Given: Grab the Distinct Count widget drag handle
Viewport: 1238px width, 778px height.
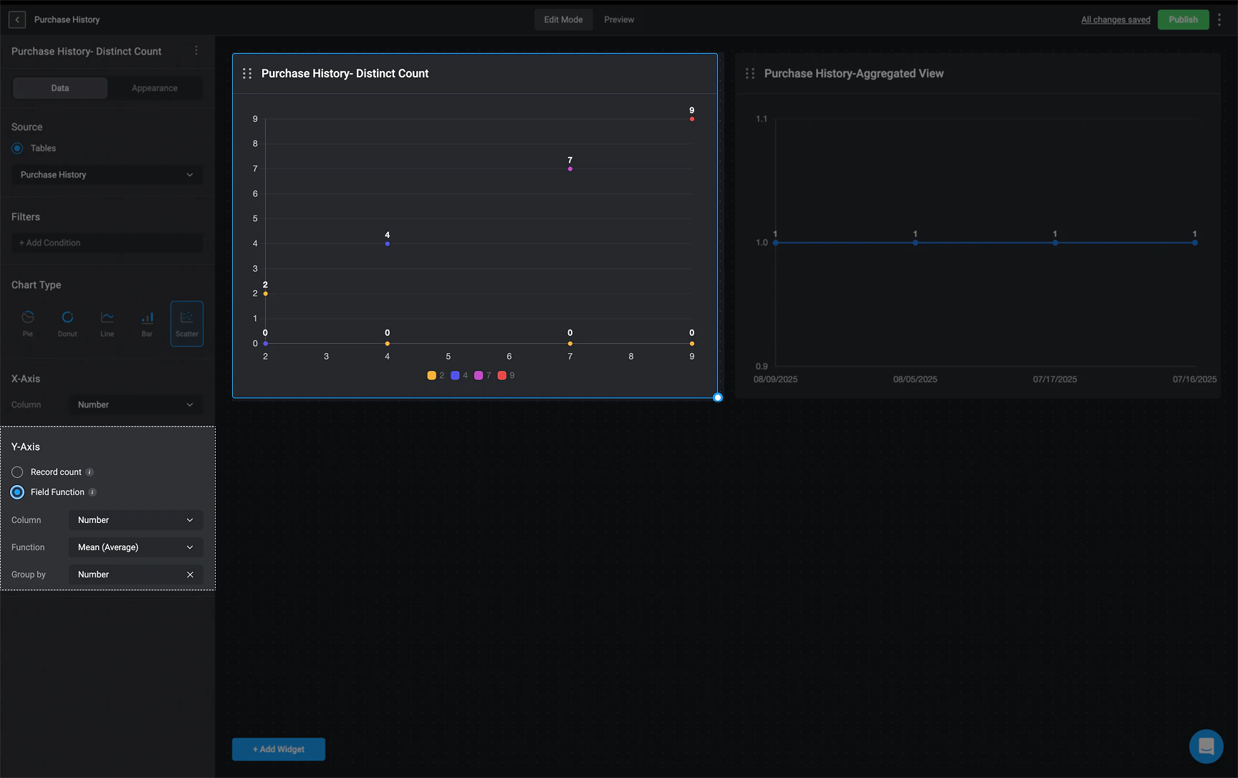Looking at the screenshot, I should pos(247,74).
